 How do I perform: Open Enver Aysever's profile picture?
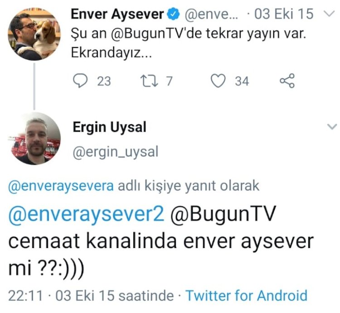[34, 35]
